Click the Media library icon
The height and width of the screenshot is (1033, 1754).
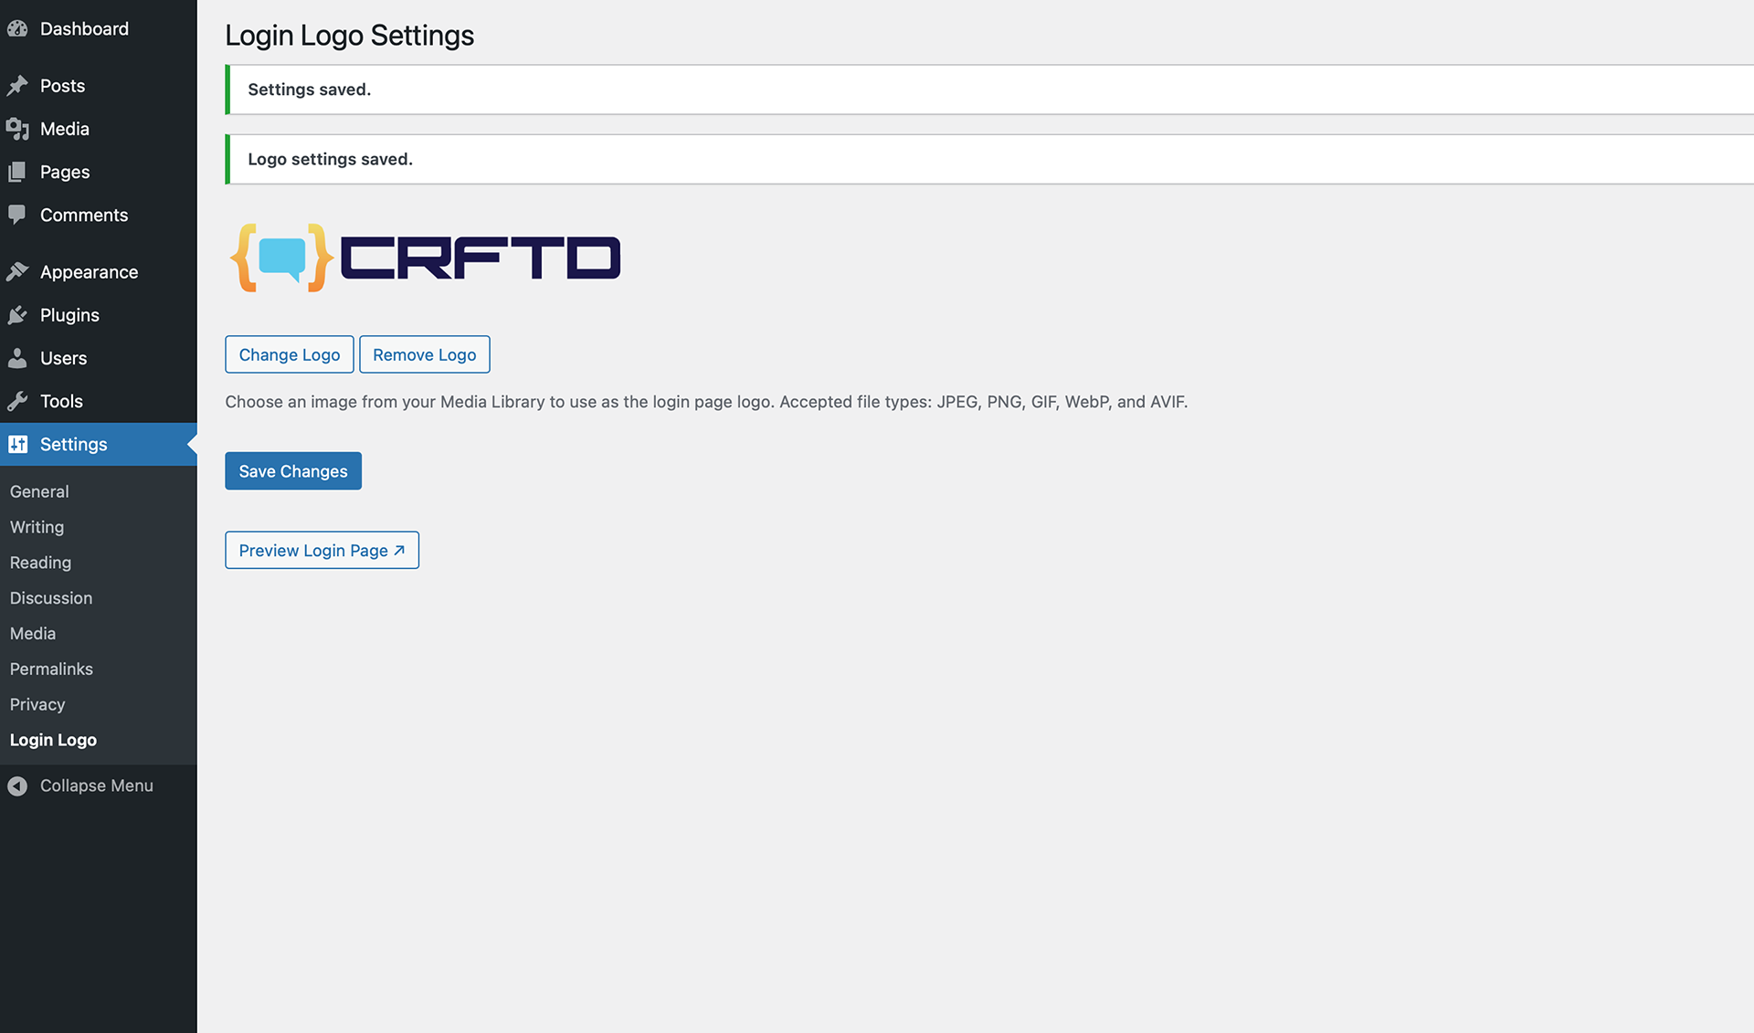(x=18, y=129)
